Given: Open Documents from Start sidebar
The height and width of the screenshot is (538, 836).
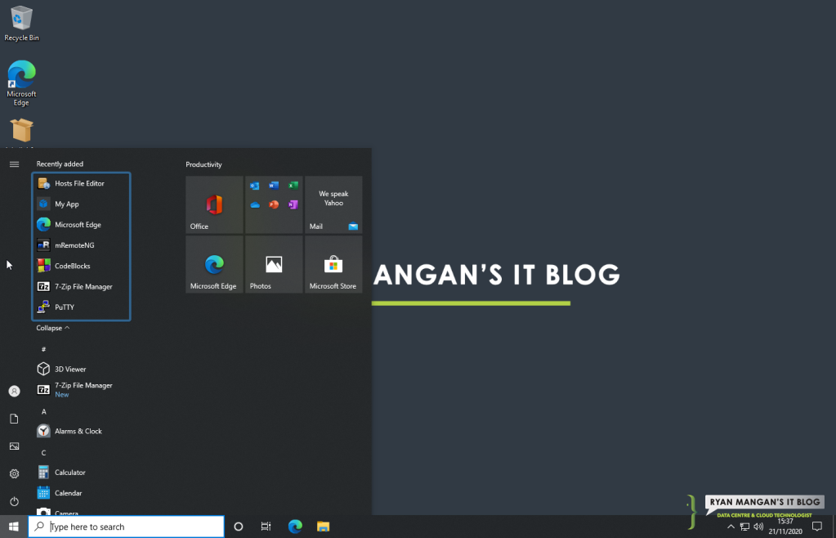Looking at the screenshot, I should pos(15,419).
